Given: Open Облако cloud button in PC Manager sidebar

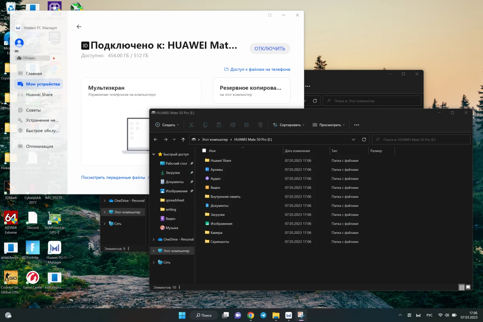Looking at the screenshot, I should 33,58.
